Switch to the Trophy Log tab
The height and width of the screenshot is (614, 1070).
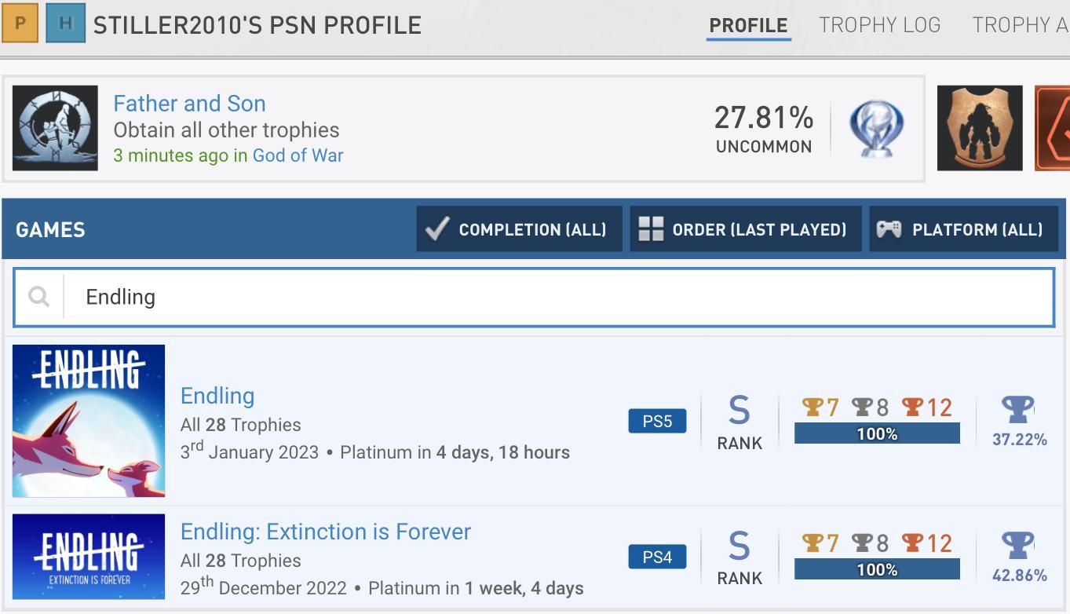tap(879, 25)
